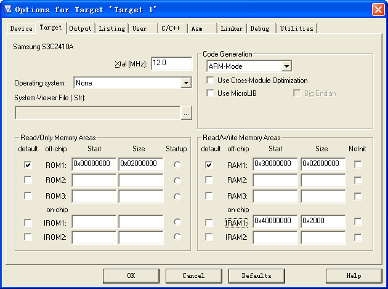The image size is (388, 289).
Task: Uncheck ROM1 default checkbox
Action: click(x=28, y=165)
